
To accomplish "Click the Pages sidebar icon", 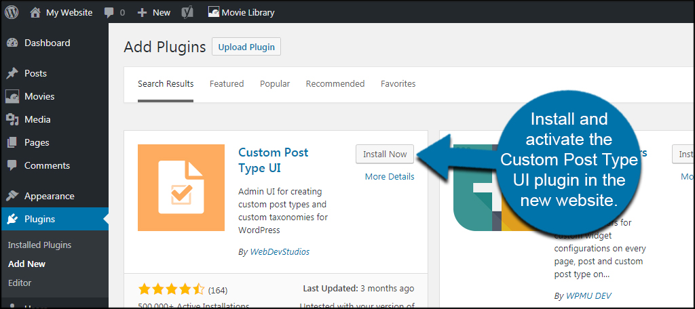I will pyautogui.click(x=12, y=142).
